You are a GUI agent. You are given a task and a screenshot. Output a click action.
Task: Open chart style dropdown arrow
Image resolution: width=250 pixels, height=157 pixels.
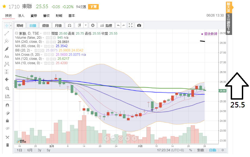coord(86,25)
